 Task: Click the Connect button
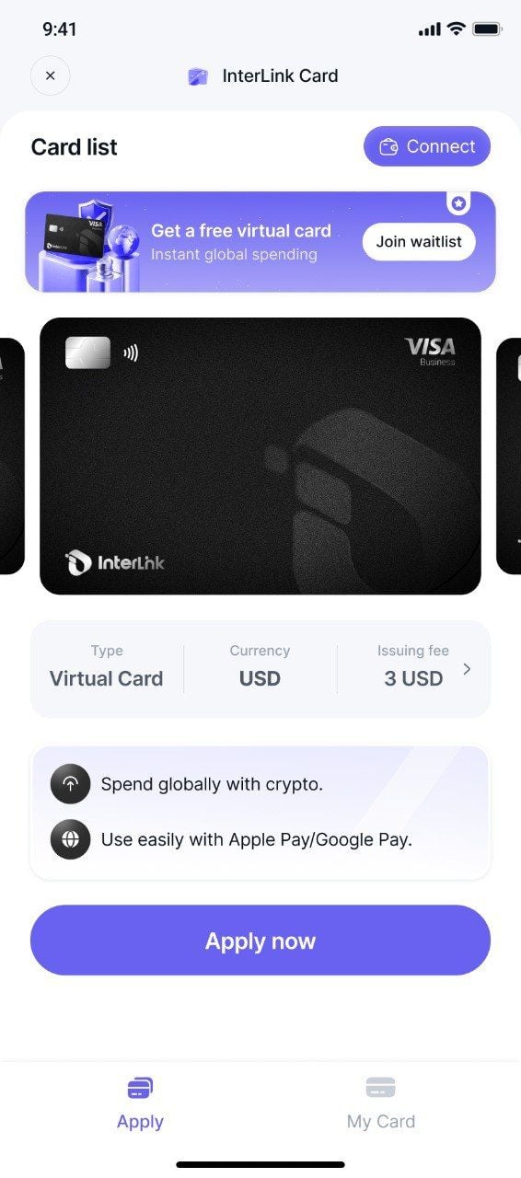pos(427,146)
